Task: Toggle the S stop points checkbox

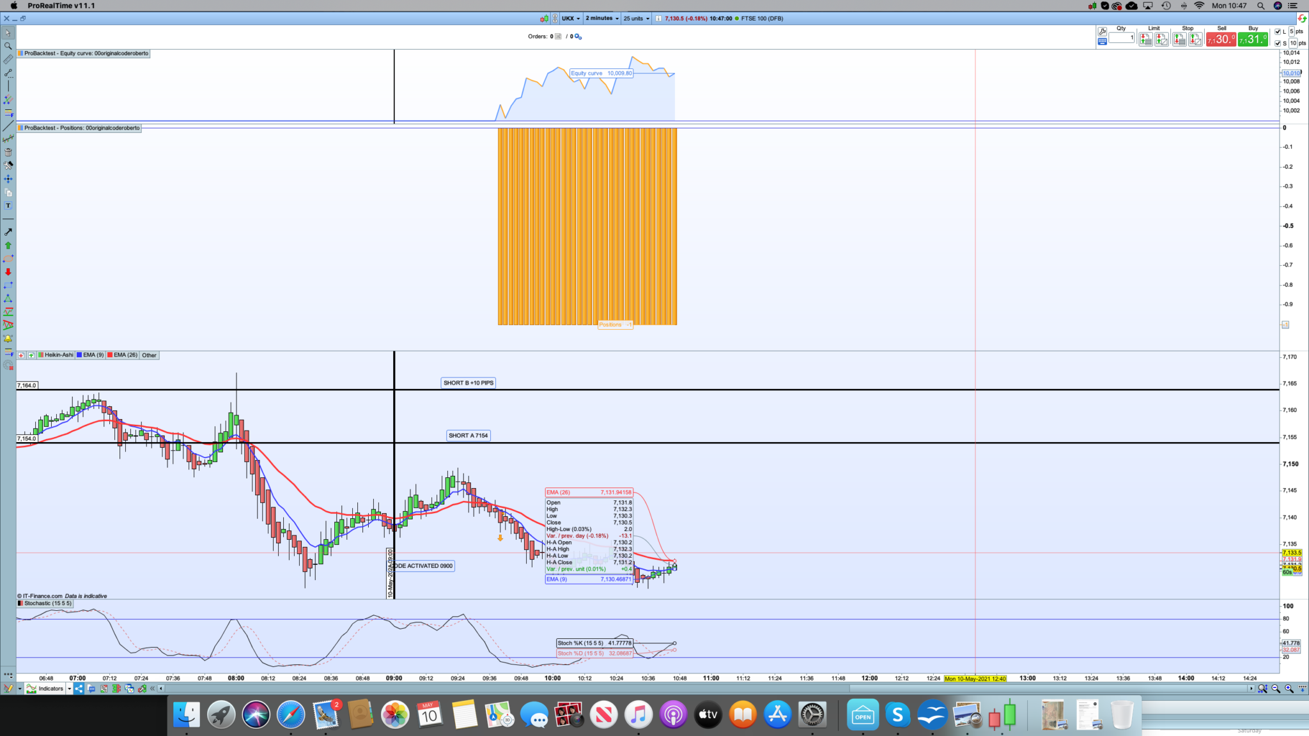Action: (1278, 43)
